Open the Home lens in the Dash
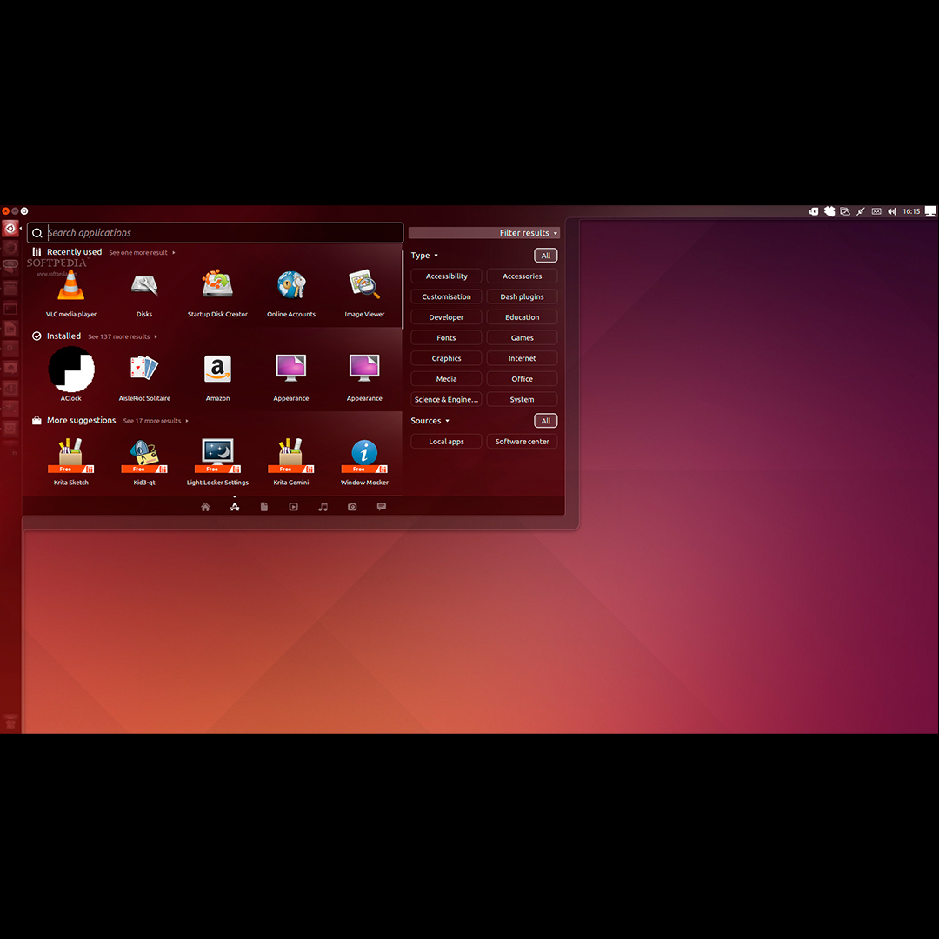939x939 pixels. pyautogui.click(x=205, y=506)
